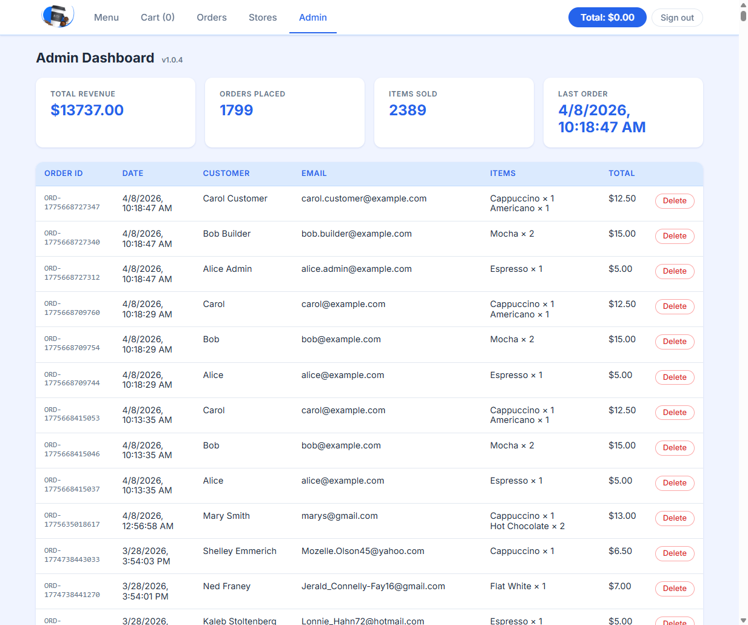Click the $13.00 order total

(x=622, y=516)
